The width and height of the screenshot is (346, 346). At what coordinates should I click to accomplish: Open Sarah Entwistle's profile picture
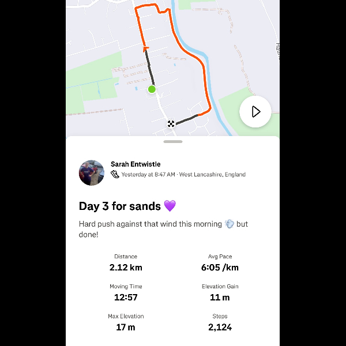tap(92, 172)
